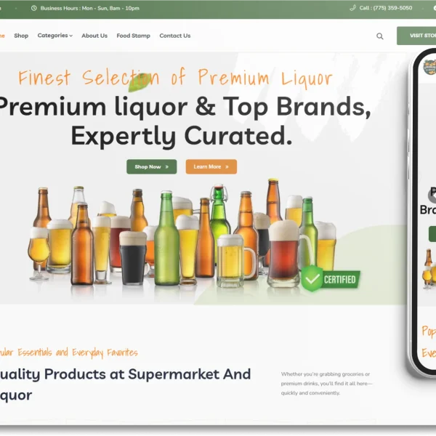436x436 pixels.
Task: Navigate to Contact Us
Action: click(175, 36)
